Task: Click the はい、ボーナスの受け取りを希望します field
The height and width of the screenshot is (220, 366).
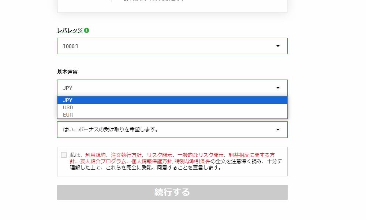Action: [x=146, y=129]
